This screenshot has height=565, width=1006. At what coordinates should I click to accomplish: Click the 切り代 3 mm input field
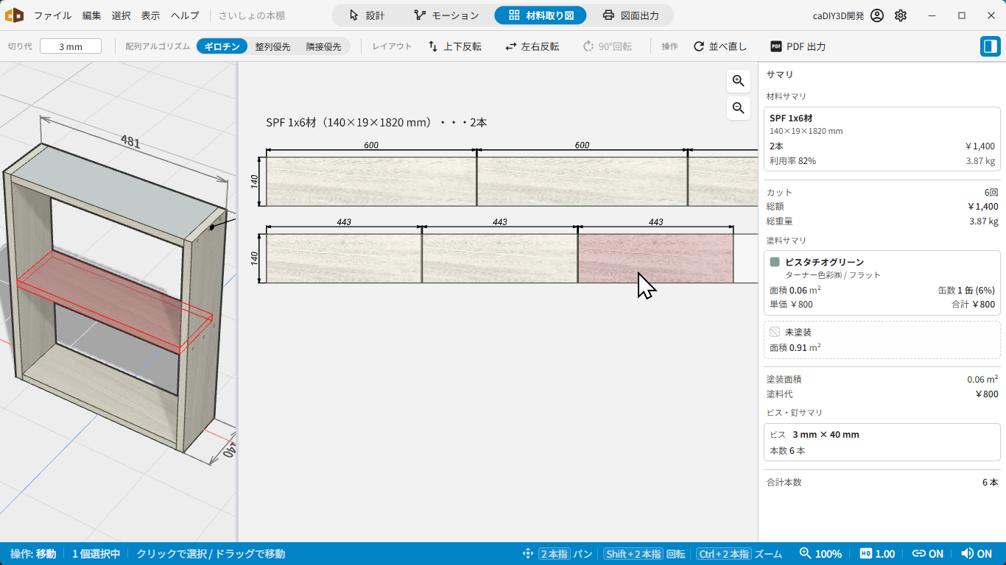(71, 46)
